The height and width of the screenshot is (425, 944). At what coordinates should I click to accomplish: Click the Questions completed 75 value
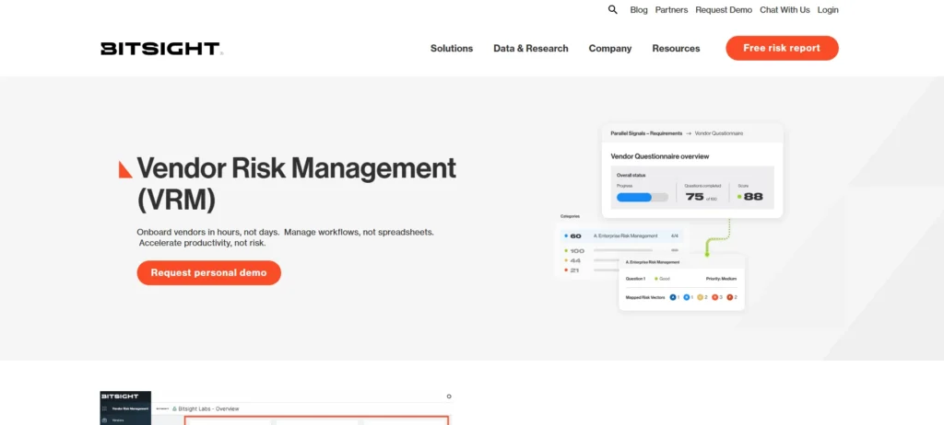[695, 197]
